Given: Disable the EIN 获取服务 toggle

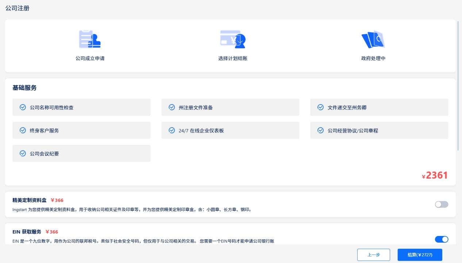Looking at the screenshot, I should pyautogui.click(x=442, y=239).
